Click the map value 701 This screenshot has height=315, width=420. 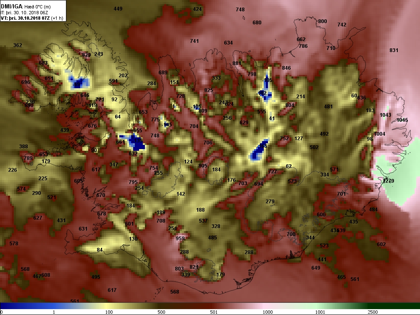pos(341,194)
